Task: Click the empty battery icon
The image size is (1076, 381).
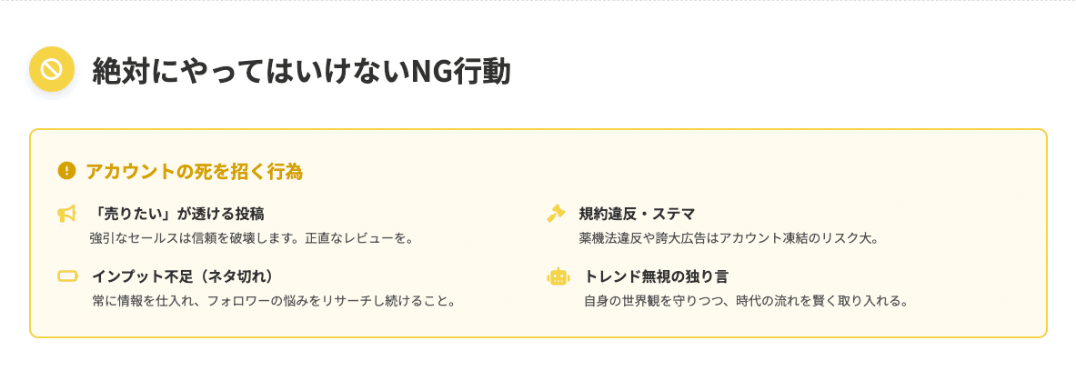Action: (68, 276)
